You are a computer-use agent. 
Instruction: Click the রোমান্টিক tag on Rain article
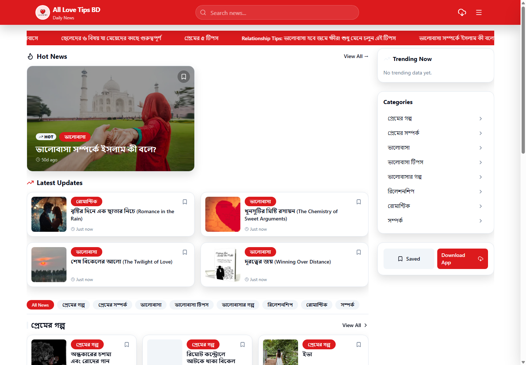pos(87,201)
